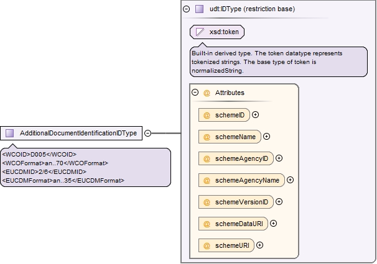Click the xsd:token built-in type description
This screenshot has height=264, width=377.
(279, 62)
